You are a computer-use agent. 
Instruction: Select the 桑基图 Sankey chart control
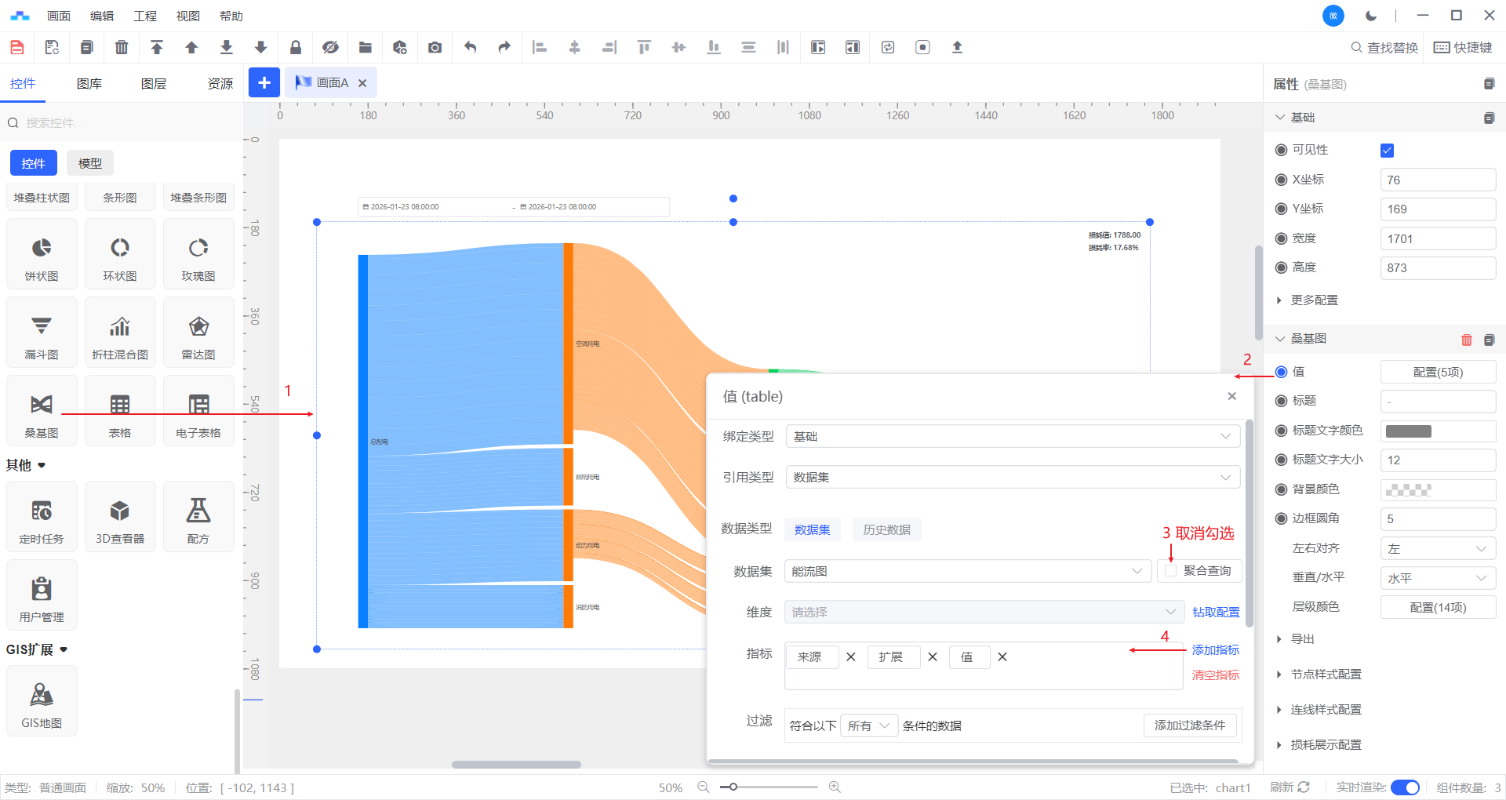pos(42,412)
